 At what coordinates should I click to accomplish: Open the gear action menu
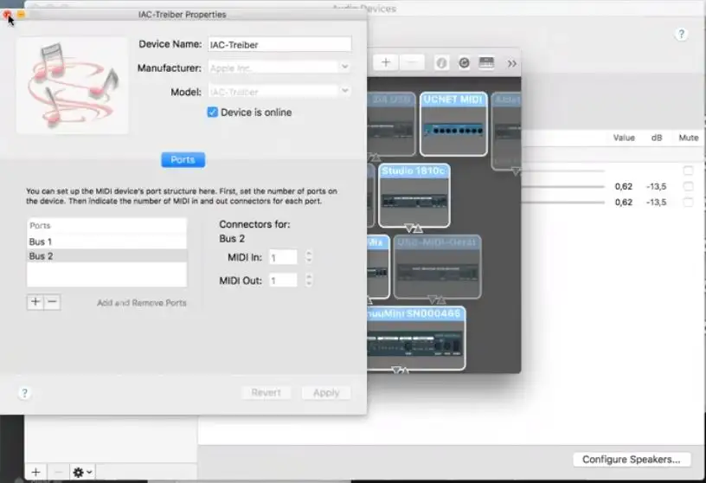[82, 472]
